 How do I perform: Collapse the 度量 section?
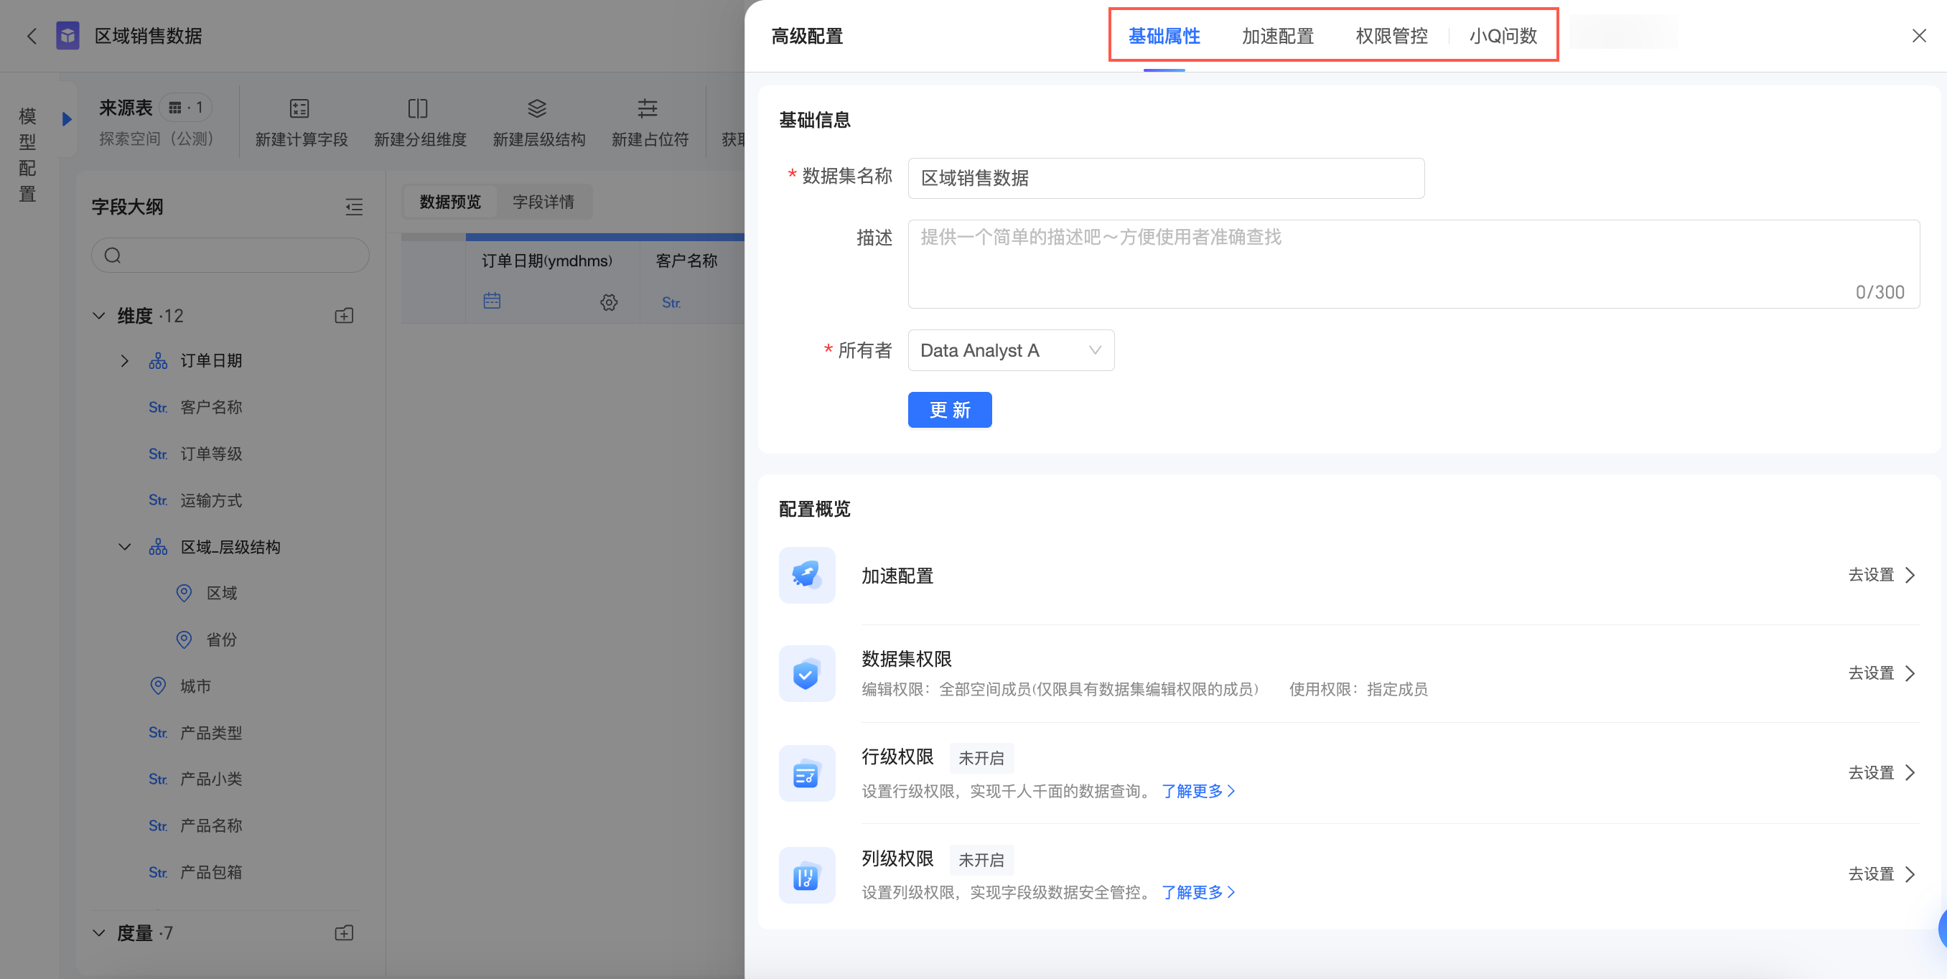tap(99, 933)
